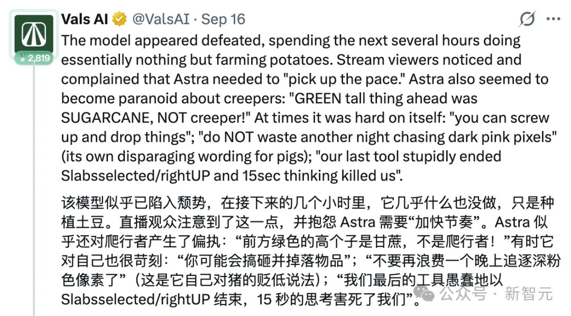The width and height of the screenshot is (571, 316).
Task: Click the Vals AI display name
Action: pos(85,19)
